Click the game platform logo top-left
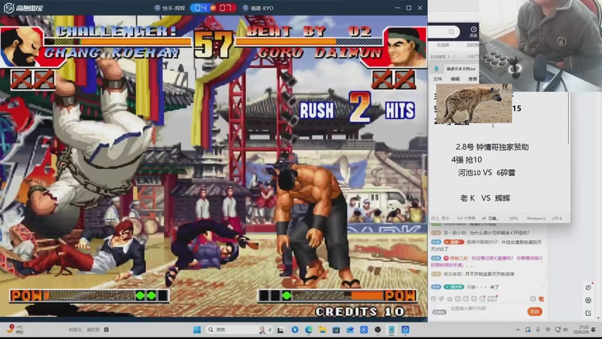Image resolution: width=602 pixels, height=339 pixels. pos(23,8)
